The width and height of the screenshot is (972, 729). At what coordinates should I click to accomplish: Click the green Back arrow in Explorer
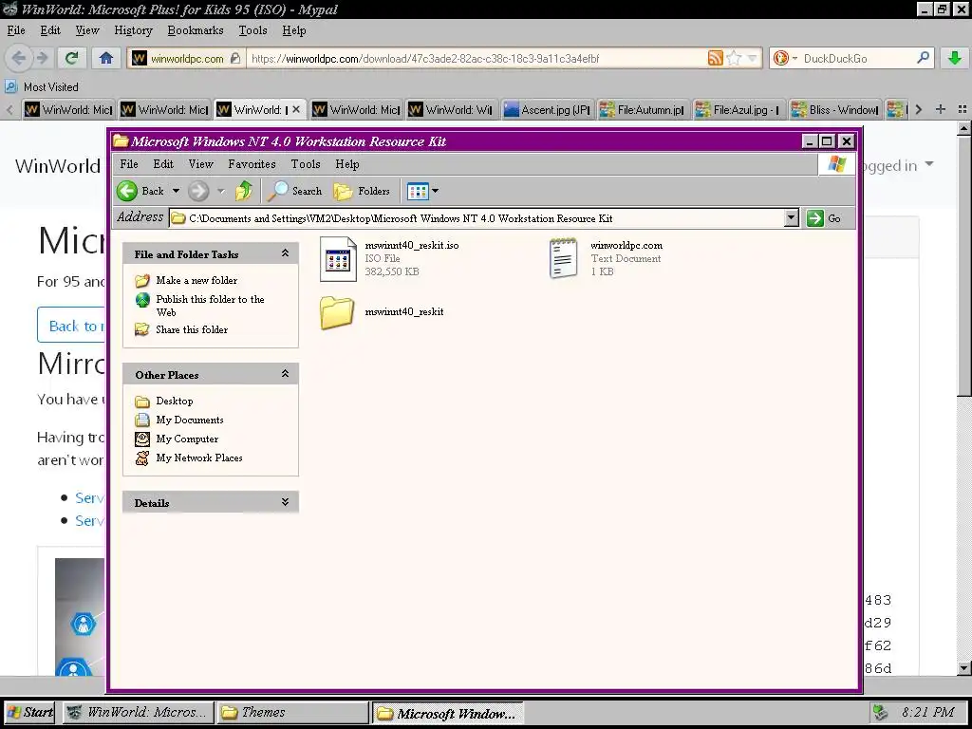click(x=127, y=191)
